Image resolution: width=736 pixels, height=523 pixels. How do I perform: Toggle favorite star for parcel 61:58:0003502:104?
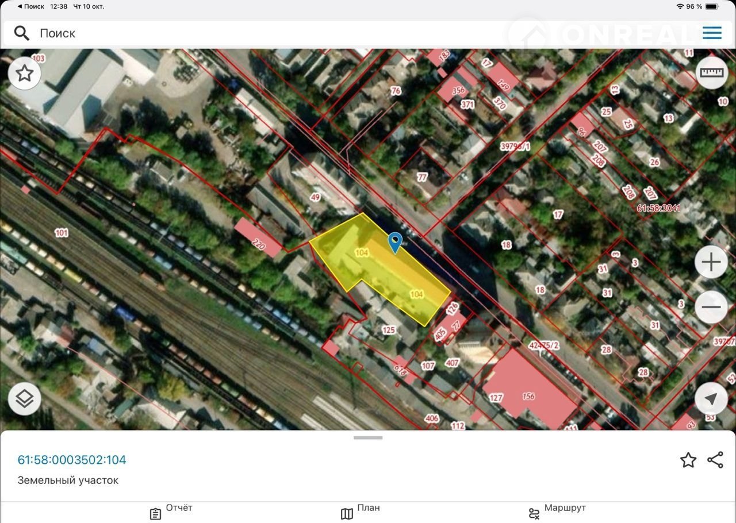(x=688, y=460)
